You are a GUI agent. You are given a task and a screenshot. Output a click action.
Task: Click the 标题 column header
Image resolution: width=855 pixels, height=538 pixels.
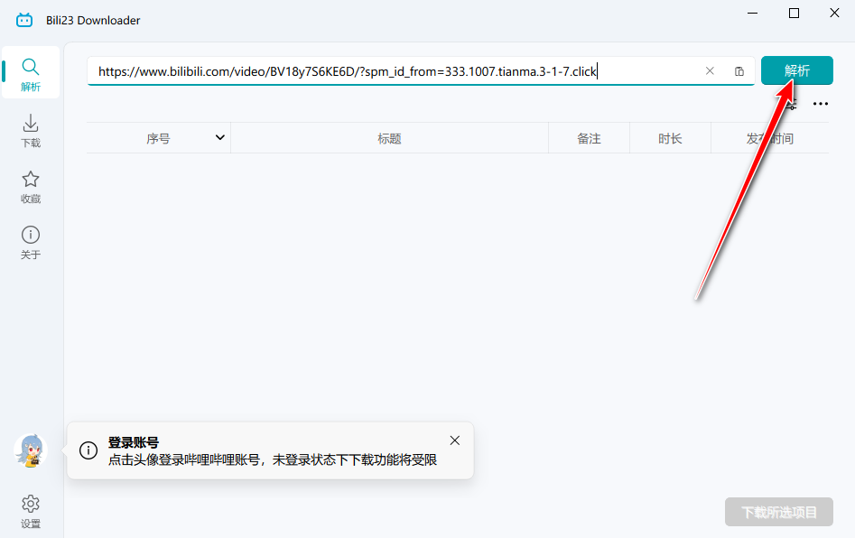389,138
